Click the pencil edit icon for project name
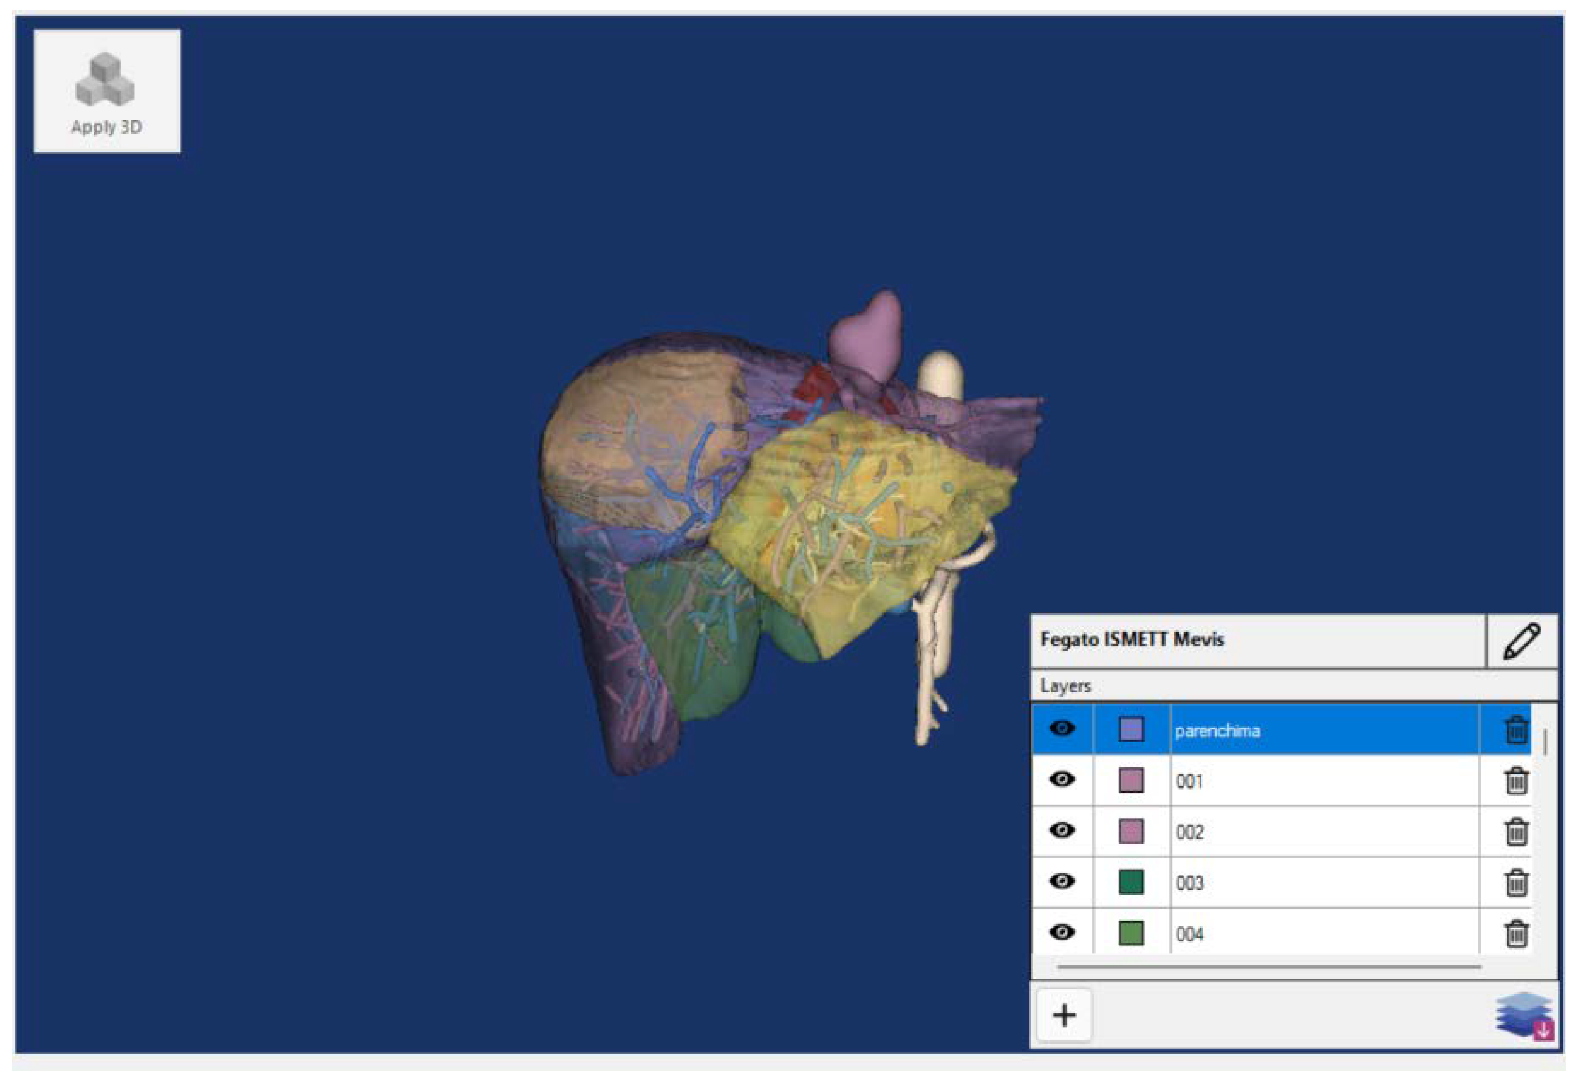This screenshot has height=1083, width=1584. (x=1521, y=641)
